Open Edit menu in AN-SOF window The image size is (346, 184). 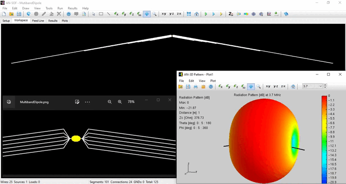[x=15, y=8]
